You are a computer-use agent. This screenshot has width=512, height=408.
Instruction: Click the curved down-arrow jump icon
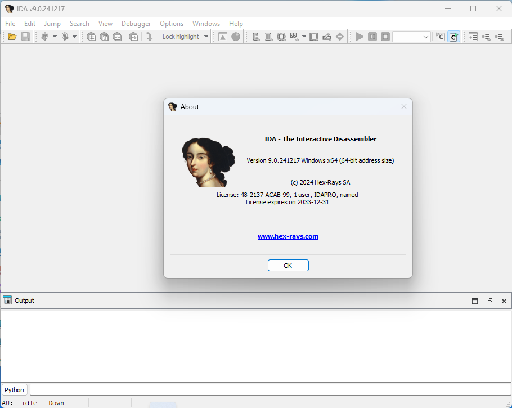(149, 37)
